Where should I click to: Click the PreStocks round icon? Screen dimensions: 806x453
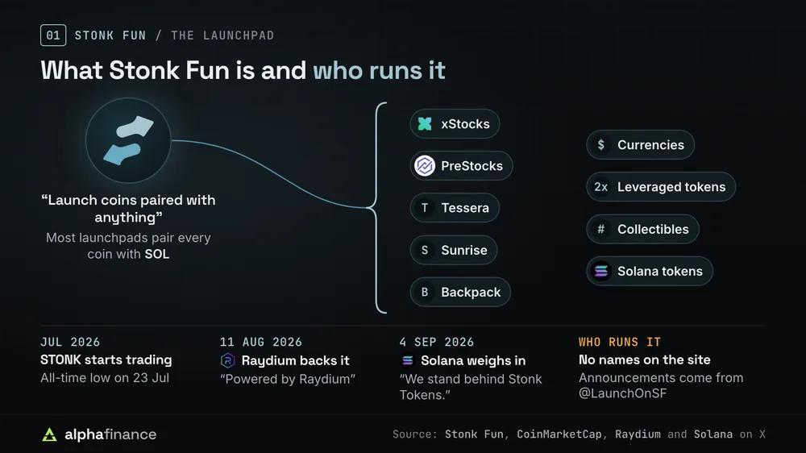(x=425, y=165)
